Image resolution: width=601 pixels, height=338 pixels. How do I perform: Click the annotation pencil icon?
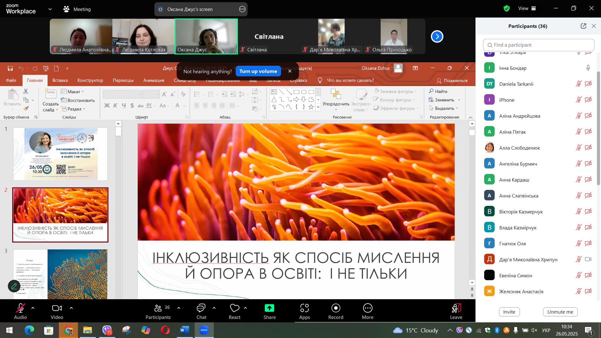[x=14, y=286]
